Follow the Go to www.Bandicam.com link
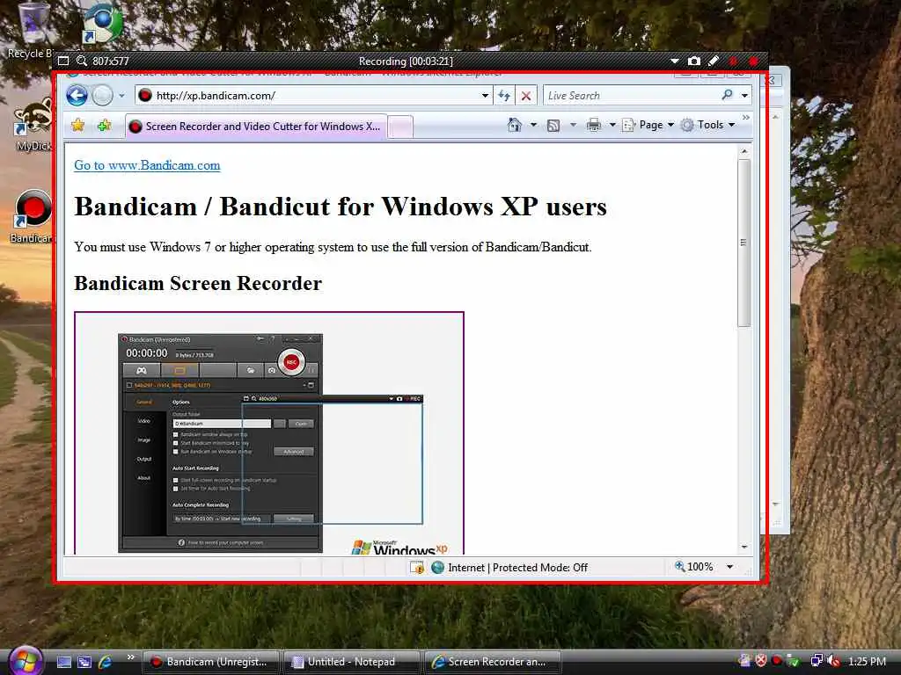Viewport: 901px width, 675px height. [147, 165]
